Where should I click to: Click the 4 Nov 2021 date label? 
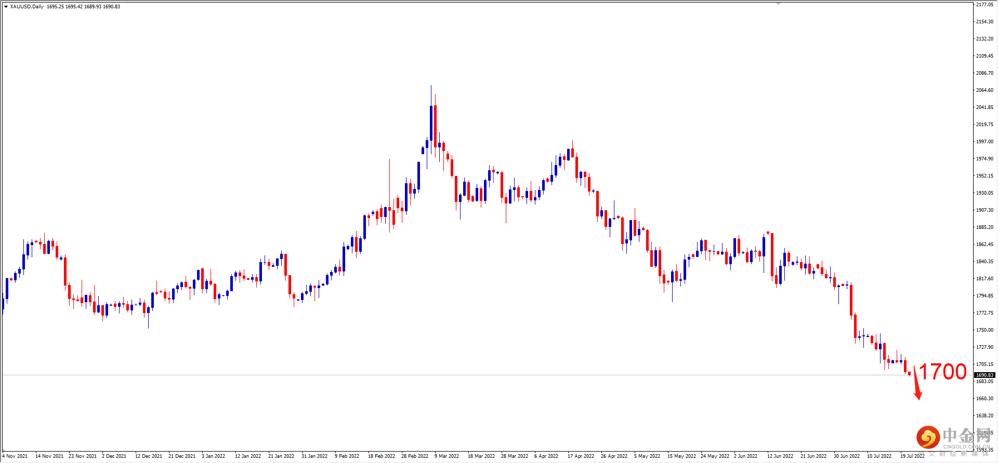15,456
